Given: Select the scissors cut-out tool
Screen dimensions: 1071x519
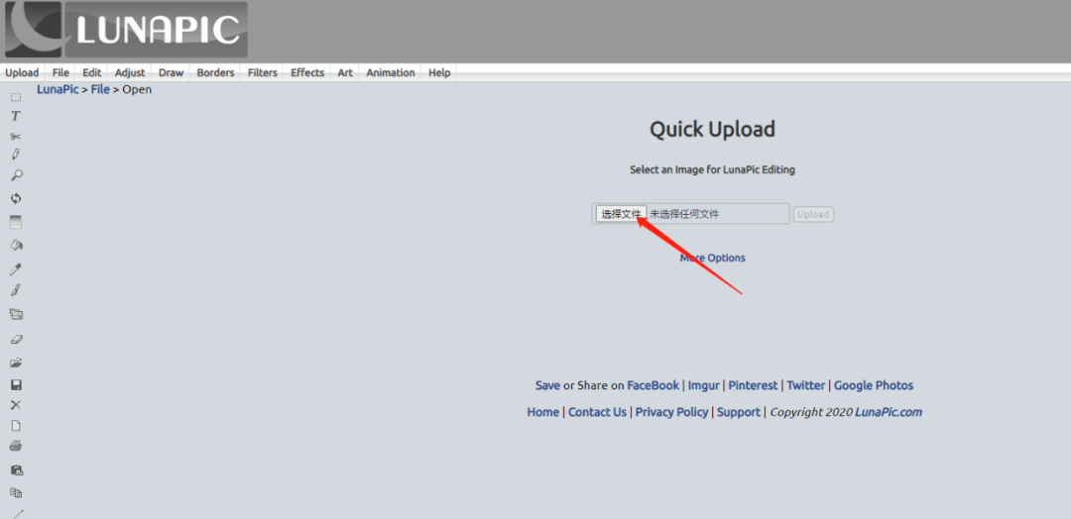Looking at the screenshot, I should (x=16, y=137).
